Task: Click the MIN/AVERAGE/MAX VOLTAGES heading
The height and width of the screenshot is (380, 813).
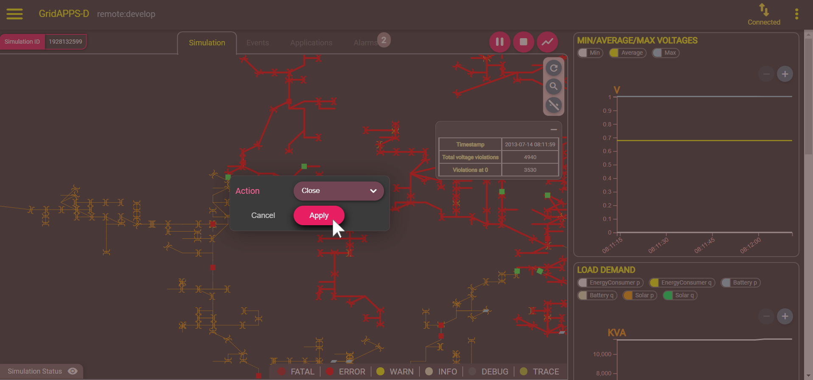Action: 637,40
